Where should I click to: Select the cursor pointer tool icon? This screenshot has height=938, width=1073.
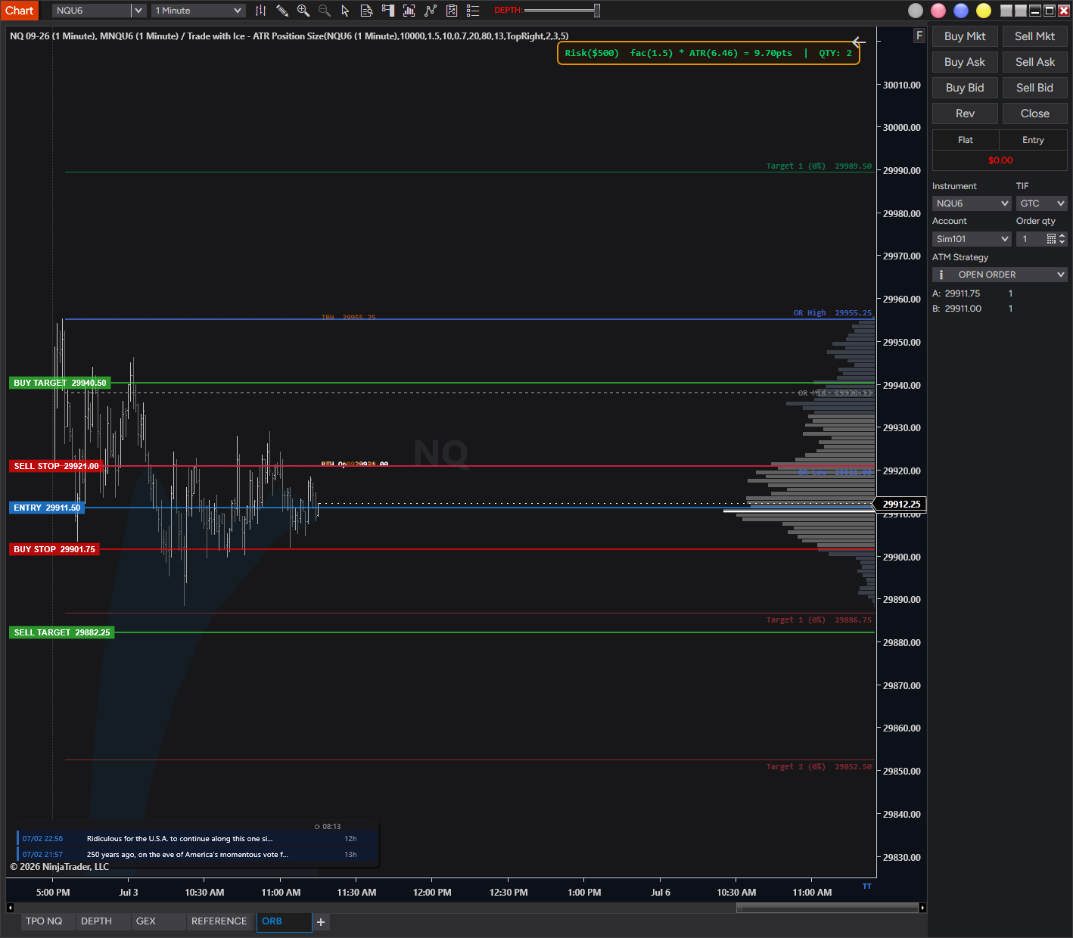pos(346,11)
